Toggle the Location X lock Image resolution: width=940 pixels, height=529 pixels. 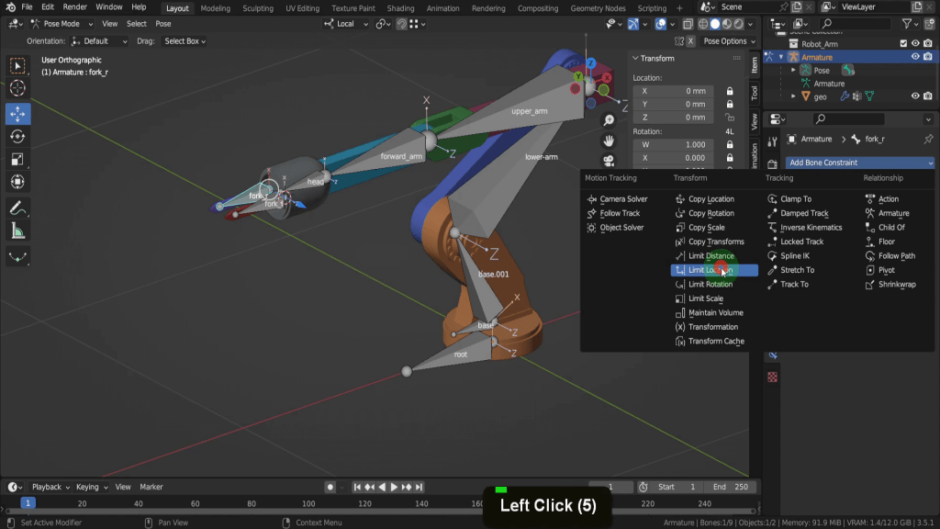coord(729,91)
